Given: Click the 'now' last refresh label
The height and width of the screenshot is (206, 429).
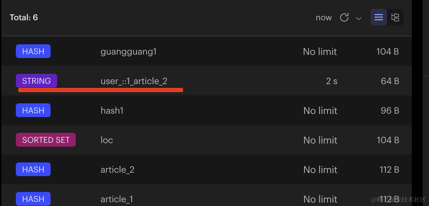Looking at the screenshot, I should coord(324,18).
